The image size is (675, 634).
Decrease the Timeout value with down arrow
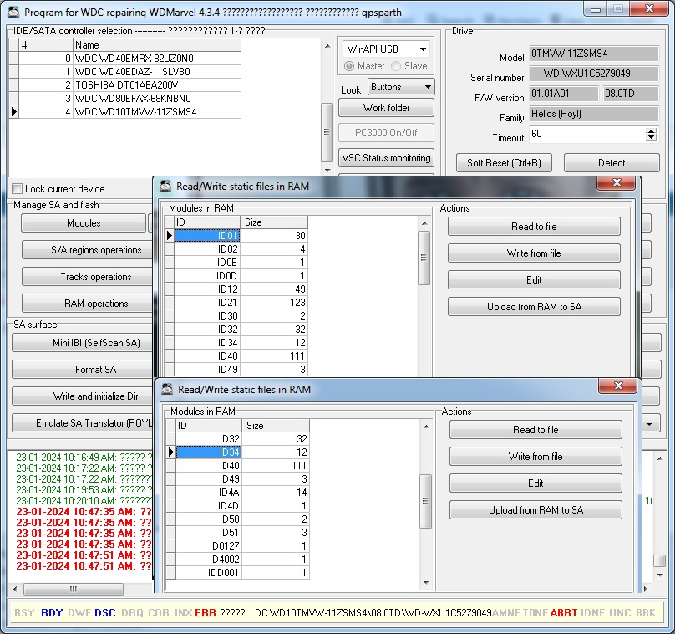pyautogui.click(x=652, y=138)
